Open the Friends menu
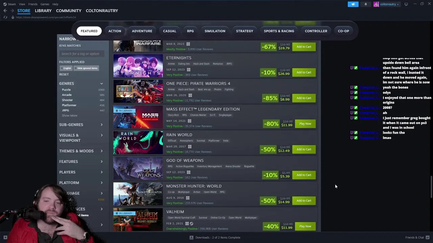The image size is (433, 243). click(x=33, y=4)
